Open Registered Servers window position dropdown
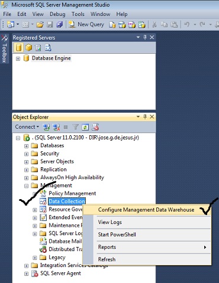Screen dimensions: 219x283 138,37
